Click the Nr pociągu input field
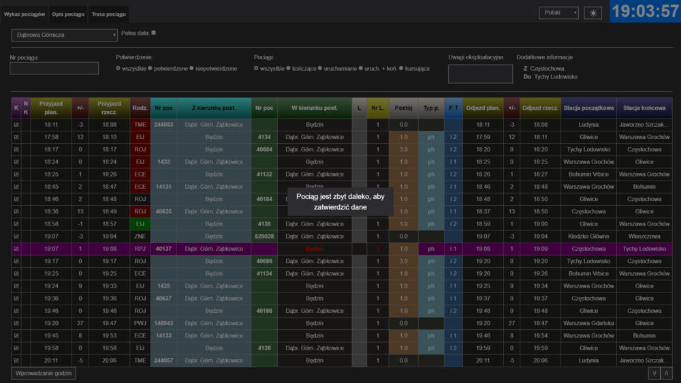The image size is (681, 383). [x=54, y=68]
